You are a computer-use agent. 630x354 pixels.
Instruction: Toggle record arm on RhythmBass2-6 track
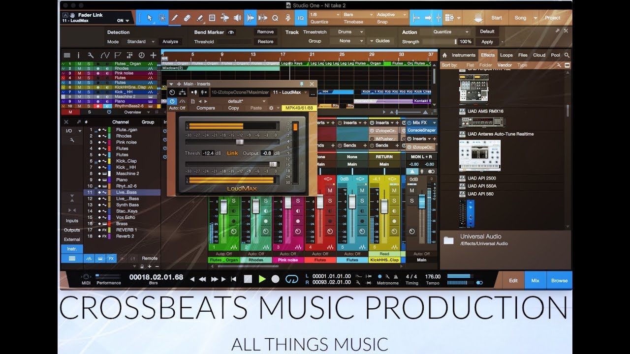(x=97, y=106)
